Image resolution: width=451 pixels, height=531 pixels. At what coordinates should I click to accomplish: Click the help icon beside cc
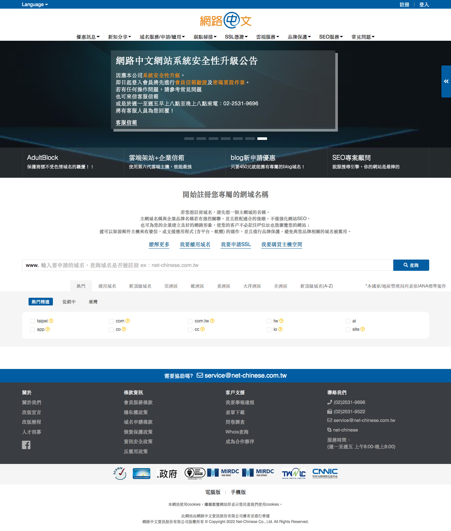202,329
